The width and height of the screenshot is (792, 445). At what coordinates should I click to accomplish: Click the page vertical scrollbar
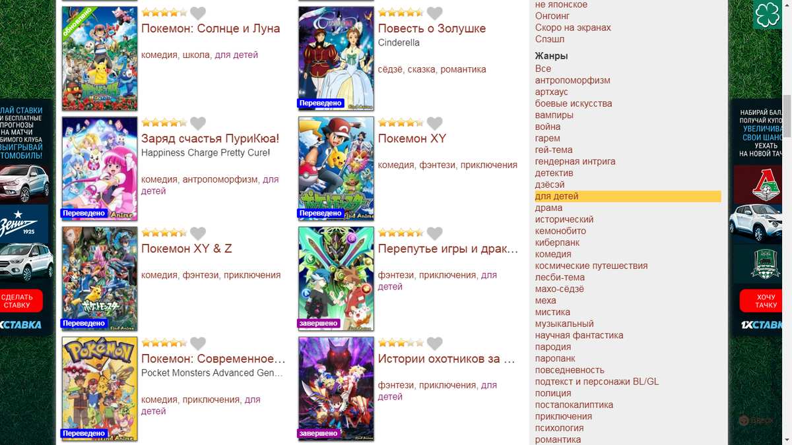pos(787,222)
